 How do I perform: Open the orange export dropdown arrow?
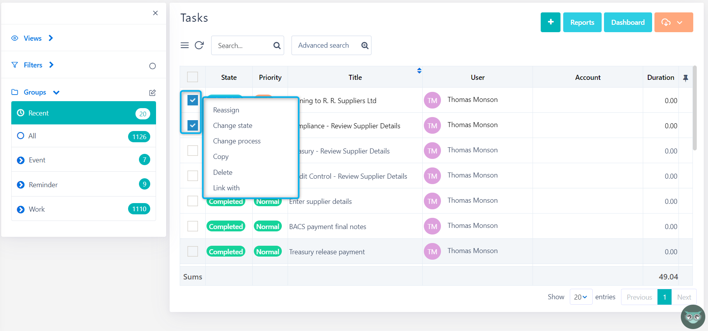[x=680, y=22]
